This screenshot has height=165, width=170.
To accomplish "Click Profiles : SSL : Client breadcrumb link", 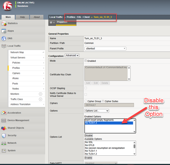I will point(78,17).
